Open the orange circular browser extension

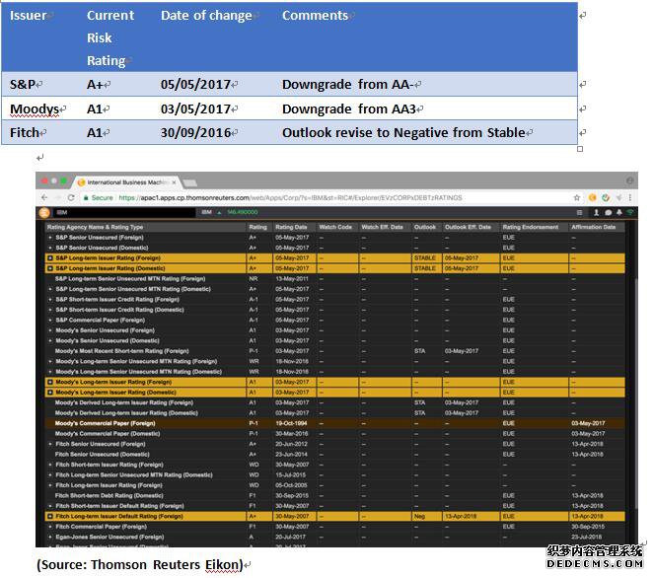(592, 197)
